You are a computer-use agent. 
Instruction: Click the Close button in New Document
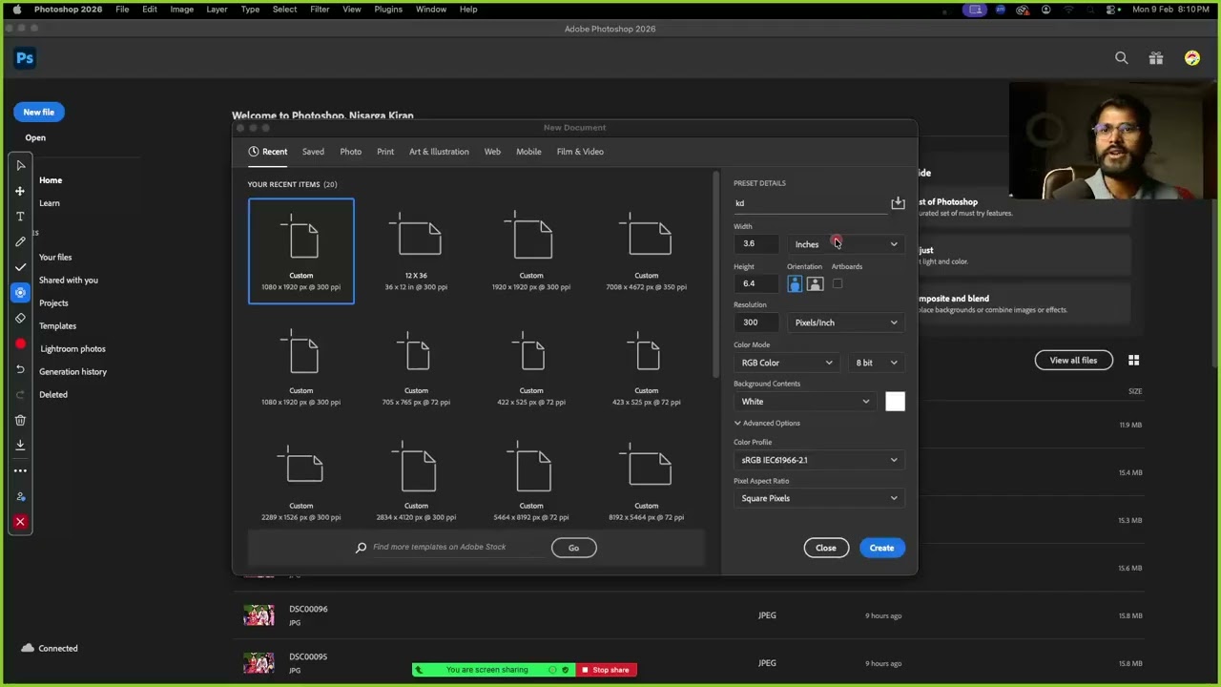click(x=826, y=548)
